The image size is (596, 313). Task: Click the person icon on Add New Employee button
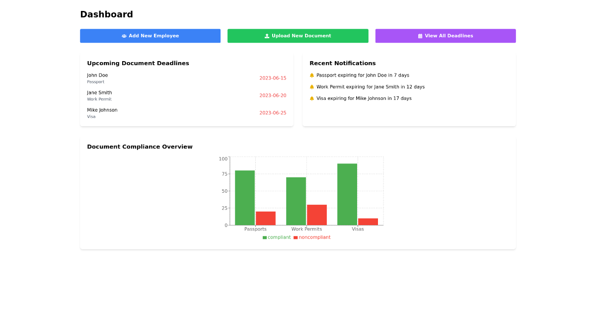pyautogui.click(x=123, y=36)
